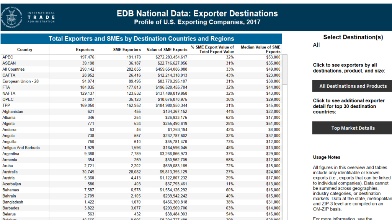Click the SME Exporters column header

coord(127,50)
